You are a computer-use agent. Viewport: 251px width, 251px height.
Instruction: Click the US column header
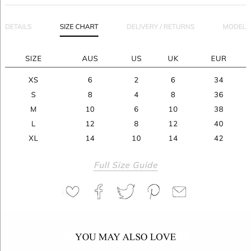pyautogui.click(x=136, y=58)
